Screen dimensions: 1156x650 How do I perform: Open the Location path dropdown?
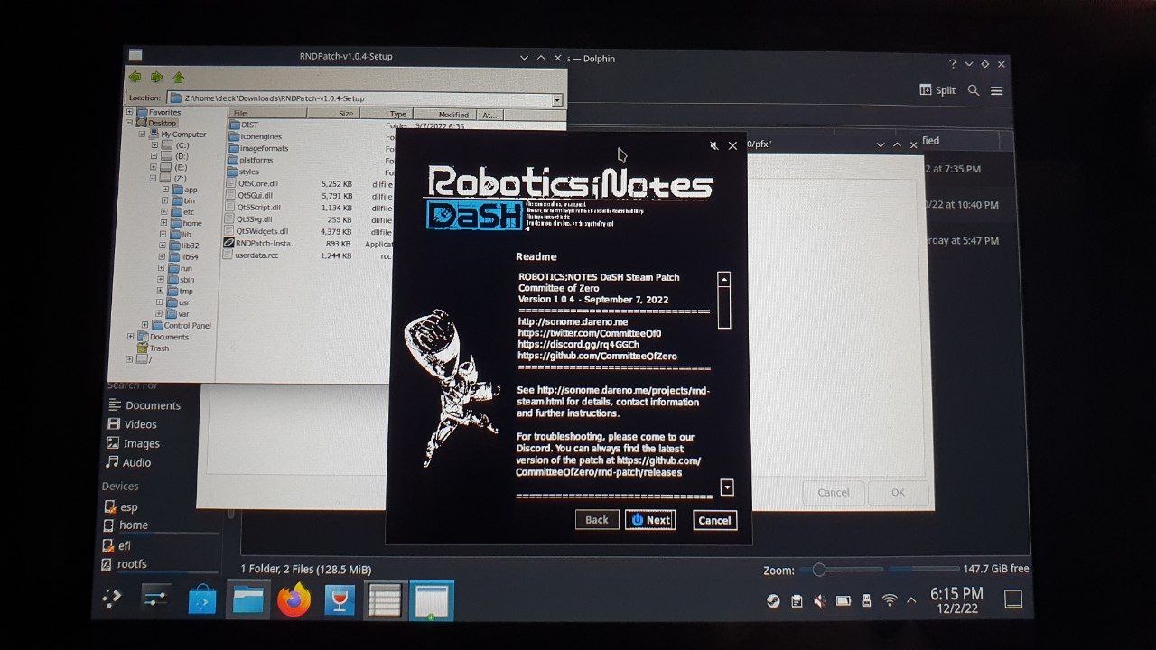coord(557,98)
